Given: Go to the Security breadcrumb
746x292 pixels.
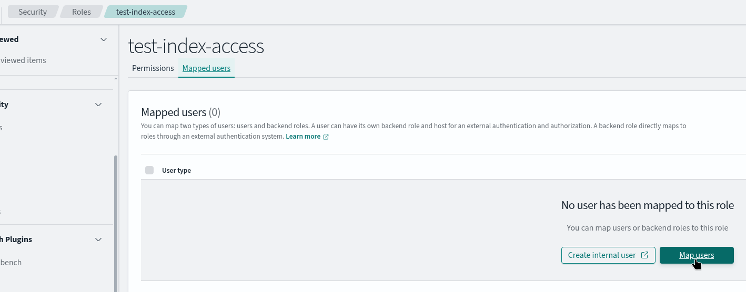Looking at the screenshot, I should tap(33, 12).
